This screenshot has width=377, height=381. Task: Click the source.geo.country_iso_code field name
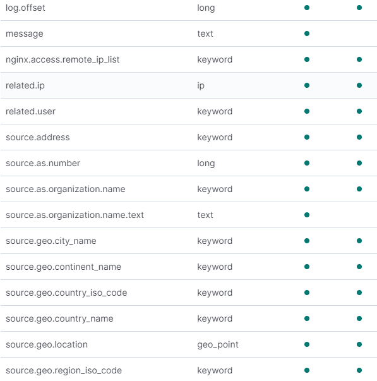[66, 293]
